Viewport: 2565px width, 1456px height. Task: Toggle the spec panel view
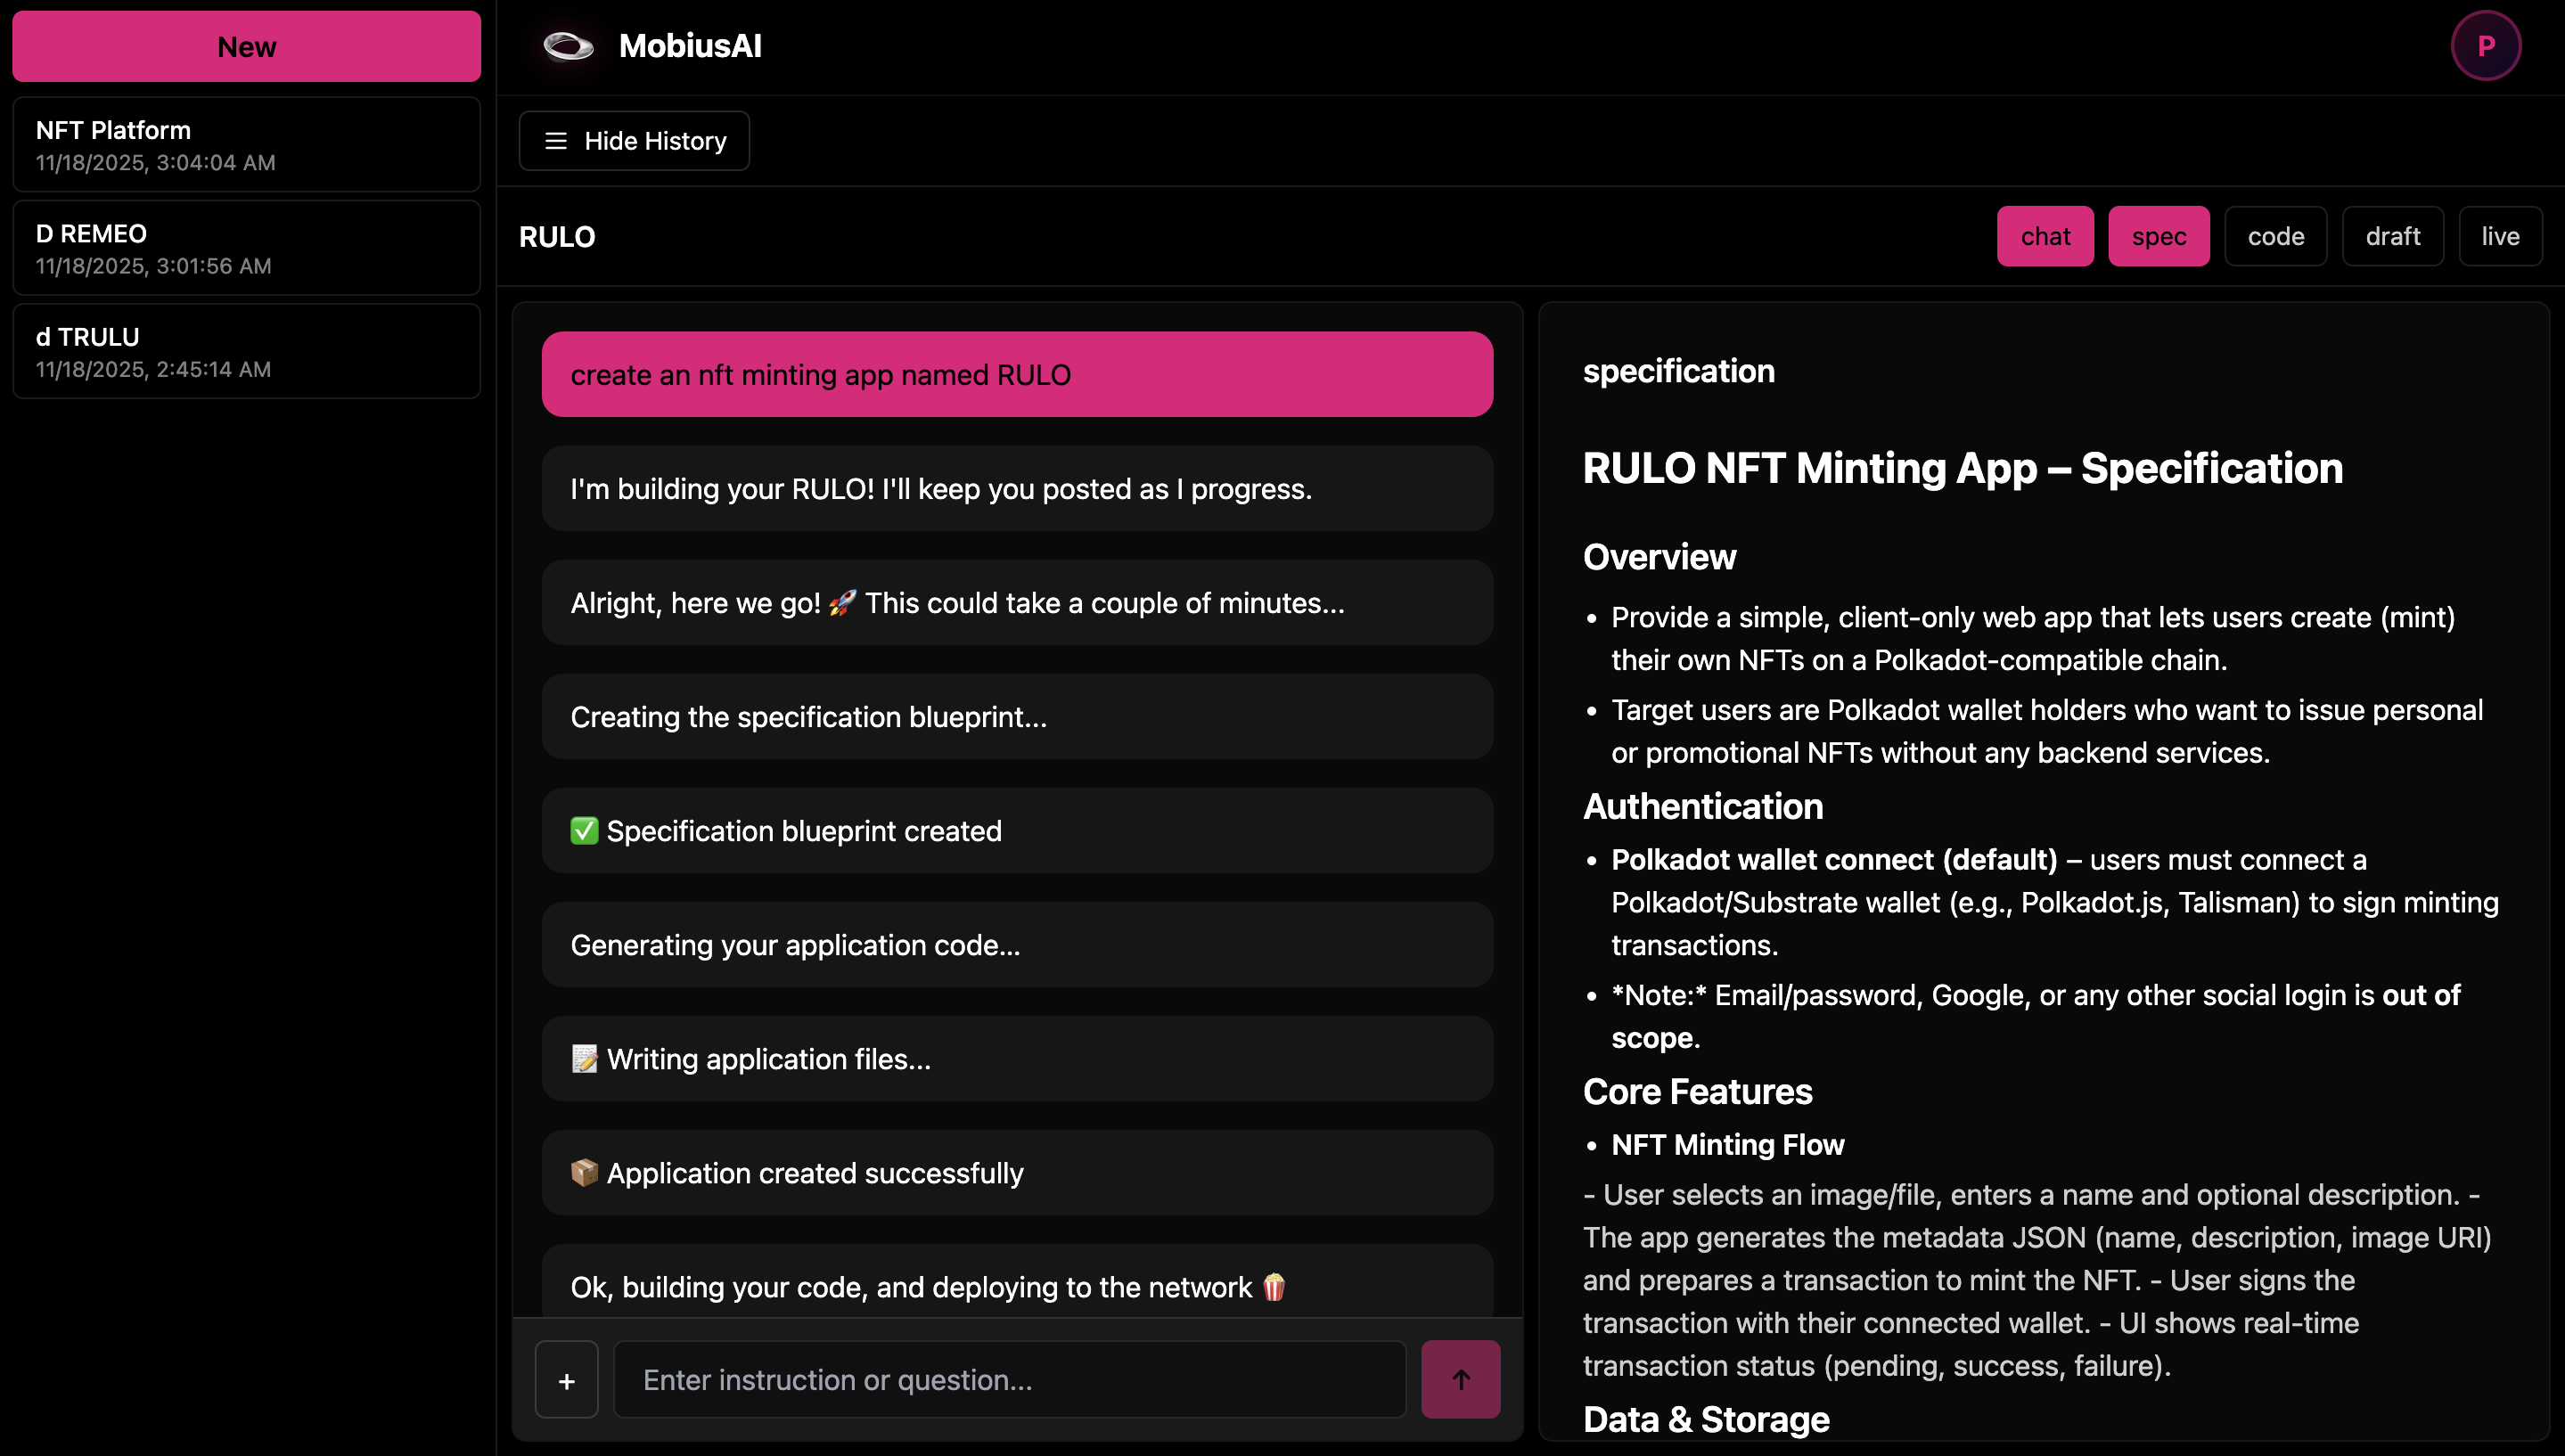(2158, 236)
